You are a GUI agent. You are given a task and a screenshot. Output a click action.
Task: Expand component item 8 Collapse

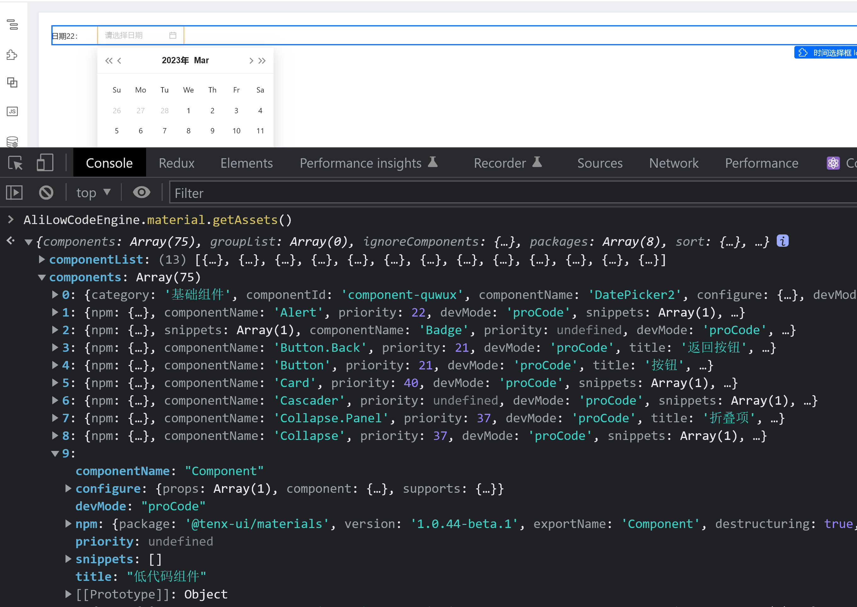[x=55, y=436]
